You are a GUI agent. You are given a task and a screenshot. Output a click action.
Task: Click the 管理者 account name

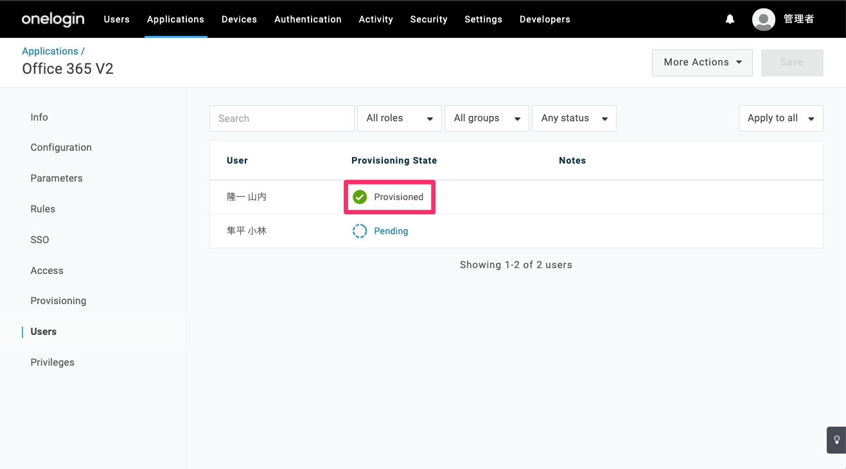coord(799,19)
